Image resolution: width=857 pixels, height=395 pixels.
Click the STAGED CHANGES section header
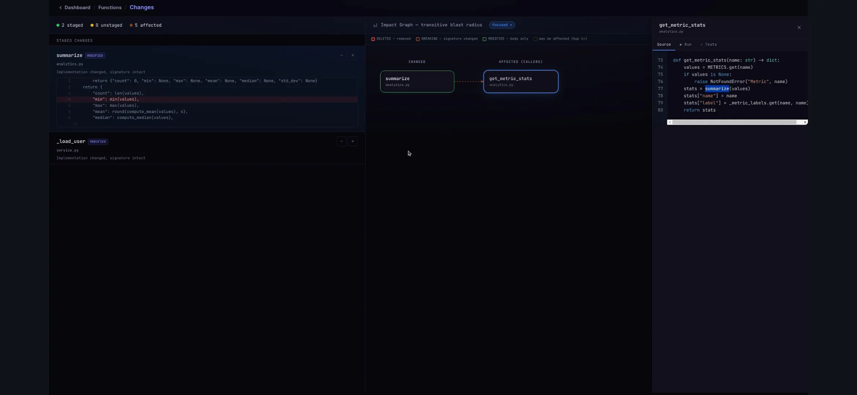coord(74,41)
